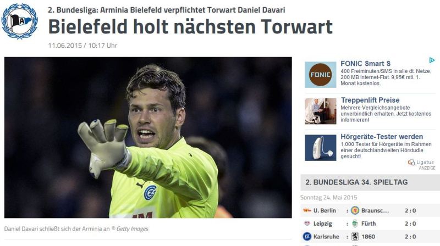Click the Karlsruhe KSC team crest

click(x=307, y=237)
